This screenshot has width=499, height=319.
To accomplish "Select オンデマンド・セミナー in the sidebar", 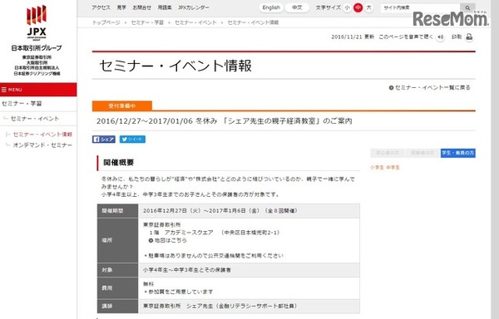I will click(x=42, y=145).
